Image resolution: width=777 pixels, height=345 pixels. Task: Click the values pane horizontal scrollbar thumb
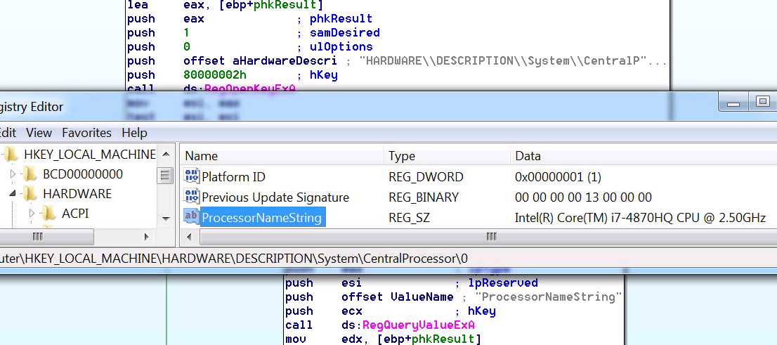point(488,237)
